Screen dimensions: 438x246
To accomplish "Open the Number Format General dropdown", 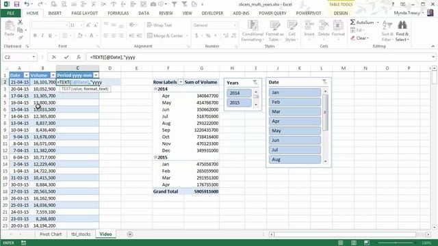I will 235,25.
